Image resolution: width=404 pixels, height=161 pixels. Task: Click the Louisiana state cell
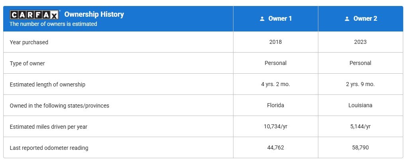(360, 106)
